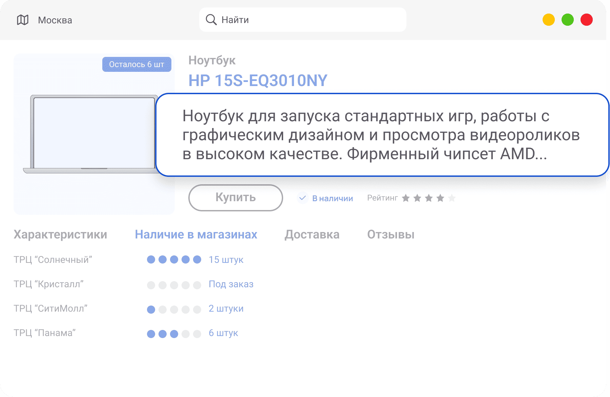The width and height of the screenshot is (610, 397).
Task: Go to the Отзывы tab
Action: [x=391, y=234]
